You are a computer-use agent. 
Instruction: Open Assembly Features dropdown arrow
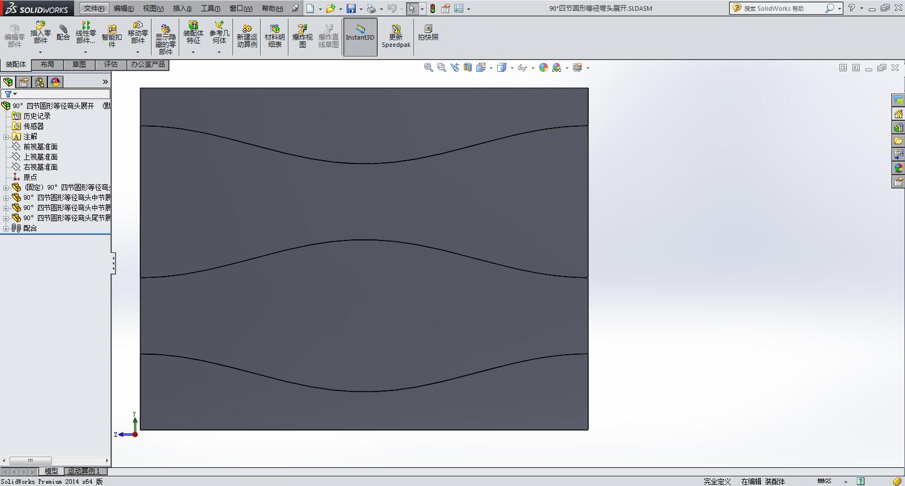pos(193,52)
